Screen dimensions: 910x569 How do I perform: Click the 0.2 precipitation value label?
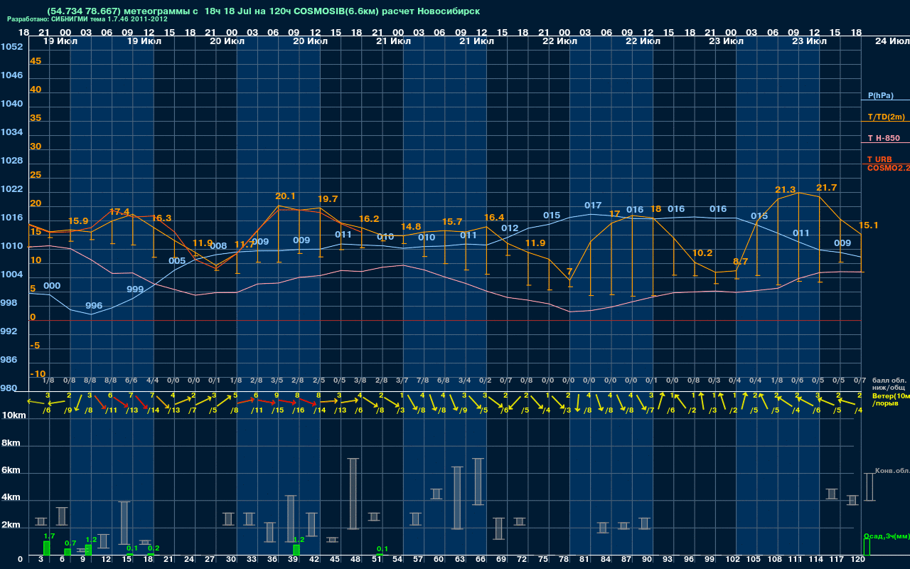(x=154, y=548)
